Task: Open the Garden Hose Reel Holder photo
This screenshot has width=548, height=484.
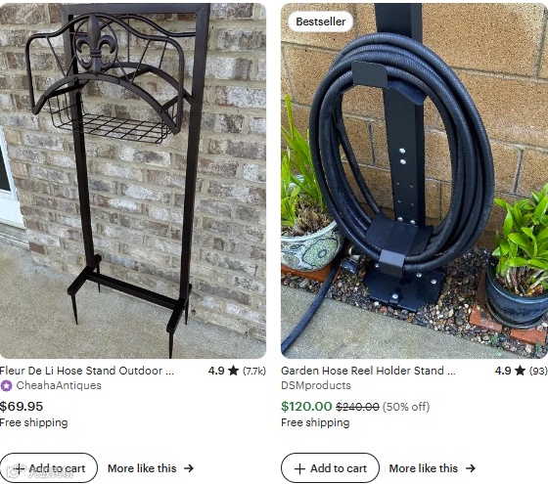Action: tap(414, 181)
